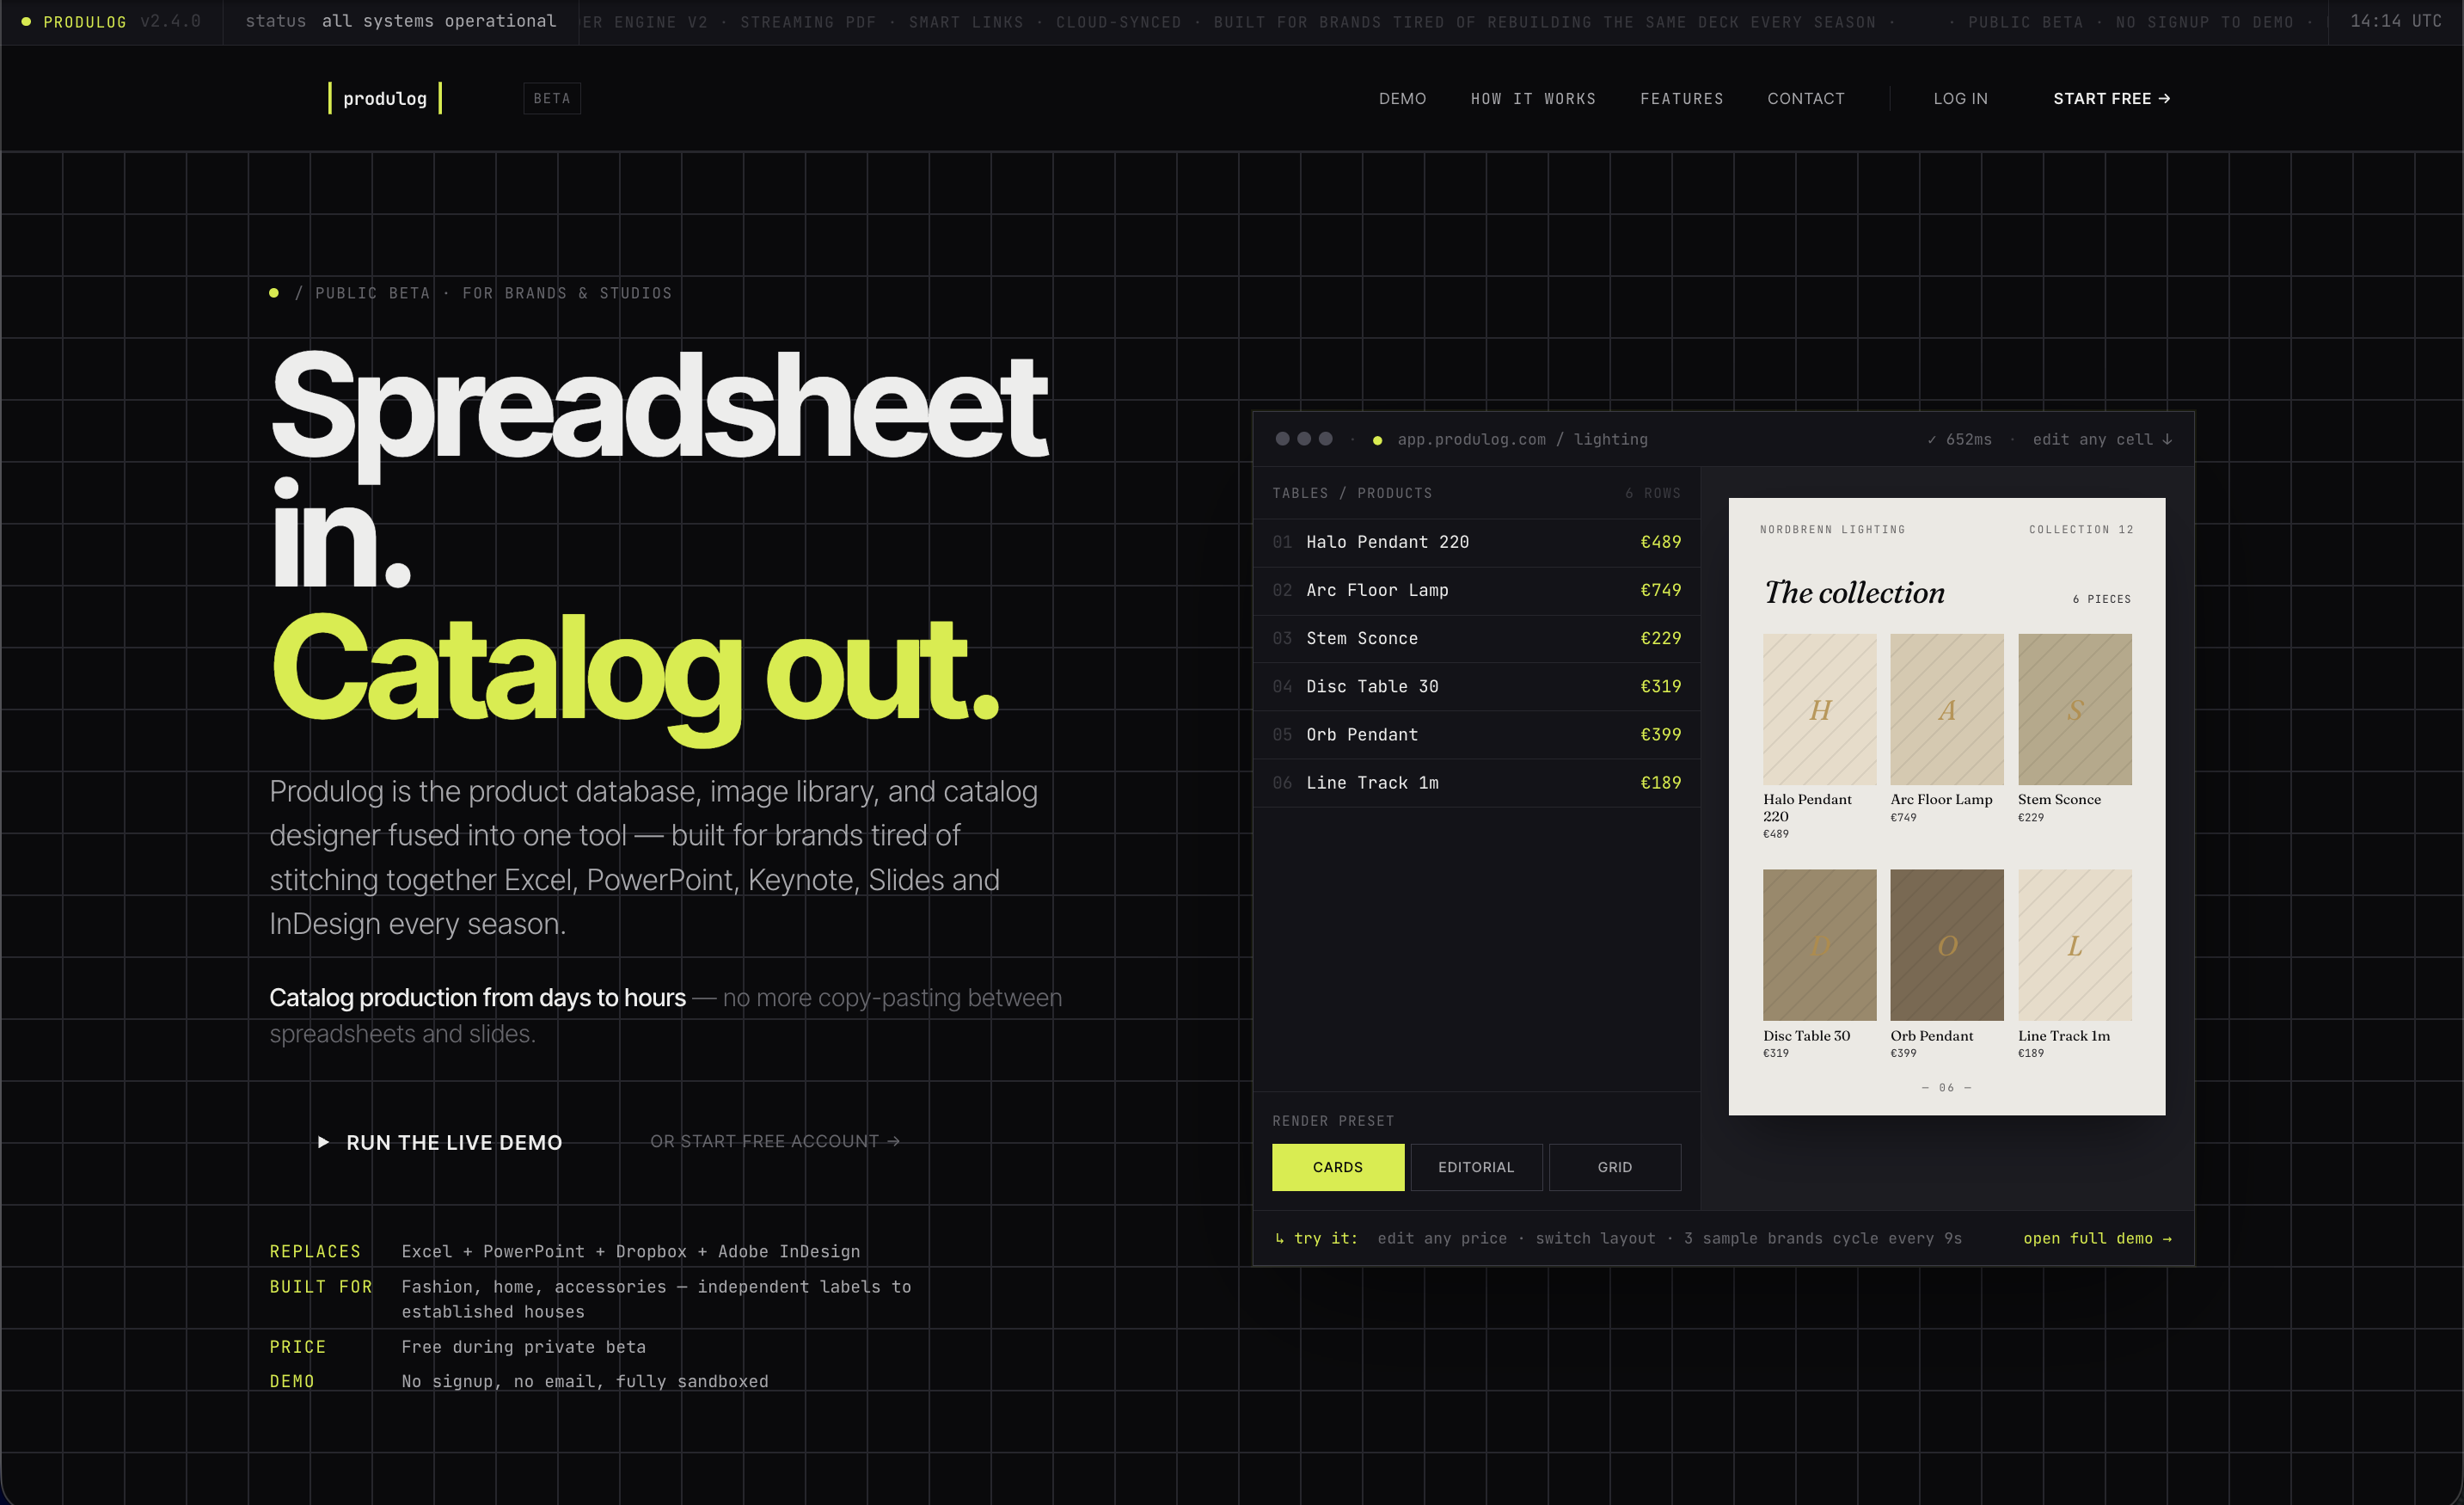
Task: Select the GRID render preset
Action: coord(1614,1167)
